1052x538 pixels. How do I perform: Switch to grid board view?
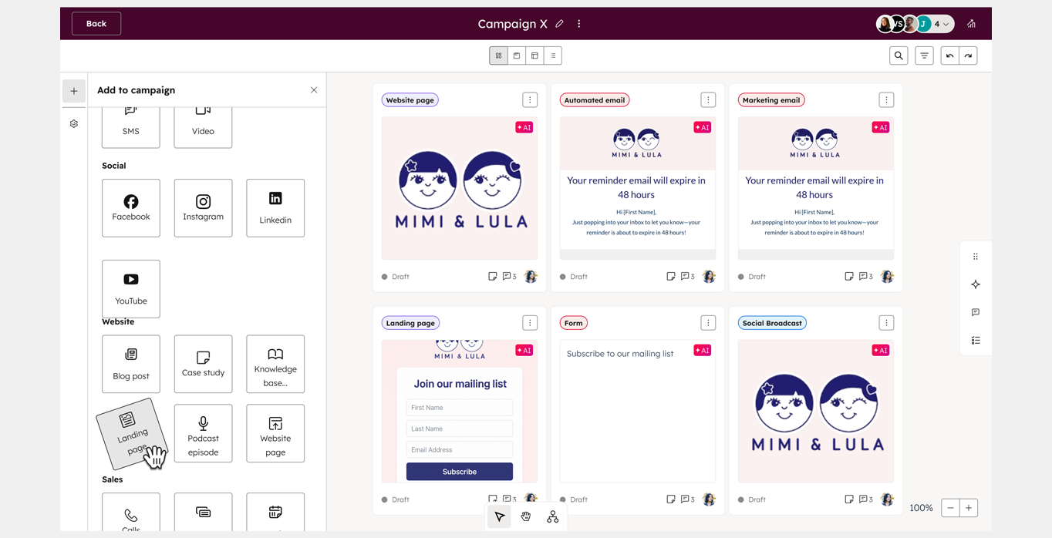(499, 55)
